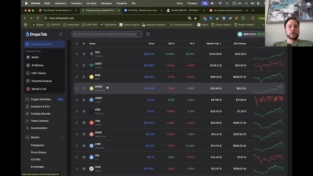Collapse sidebar with the hamburger icon
The height and width of the screenshot is (176, 313).
pyautogui.click(x=61, y=34)
